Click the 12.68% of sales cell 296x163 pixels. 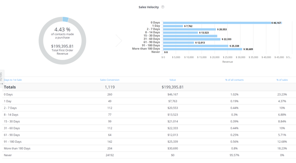coord(282,142)
